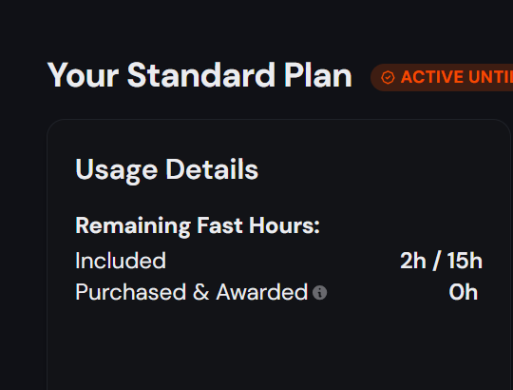Viewport: 513px width, 390px height.
Task: Click the Included row label
Action: (121, 261)
